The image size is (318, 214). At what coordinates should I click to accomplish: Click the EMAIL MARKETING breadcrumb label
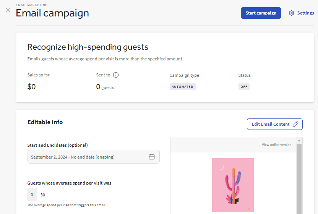pos(32,5)
